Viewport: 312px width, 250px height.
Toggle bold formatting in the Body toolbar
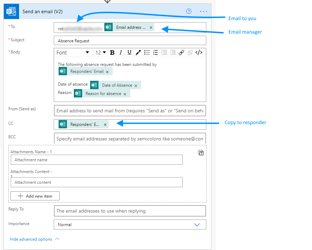112,53
